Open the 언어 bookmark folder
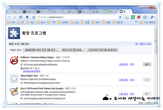The height and width of the screenshot is (110, 163). [x=96, y=22]
